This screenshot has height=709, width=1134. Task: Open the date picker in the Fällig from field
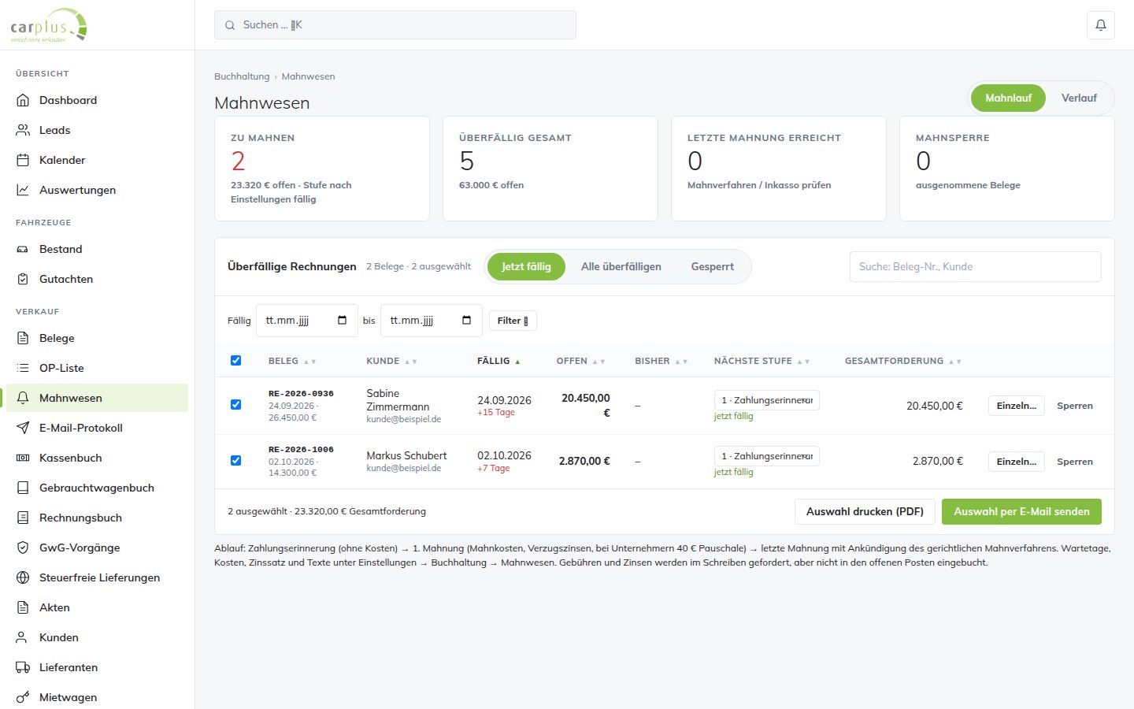coord(342,321)
